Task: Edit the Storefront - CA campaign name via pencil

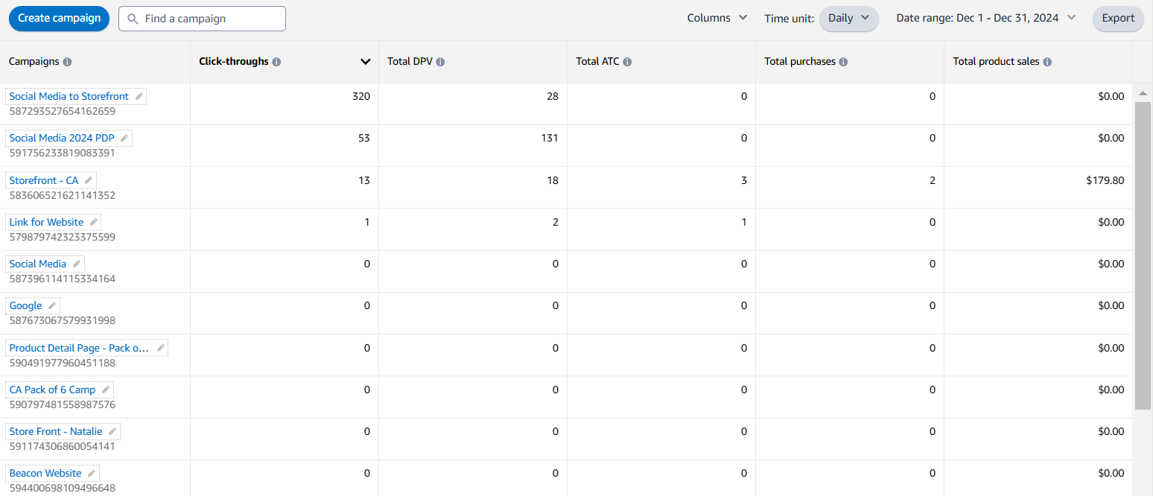Action: tap(89, 180)
